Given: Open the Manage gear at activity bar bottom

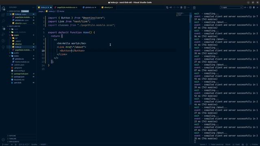Looking at the screenshot, I should (3, 140).
